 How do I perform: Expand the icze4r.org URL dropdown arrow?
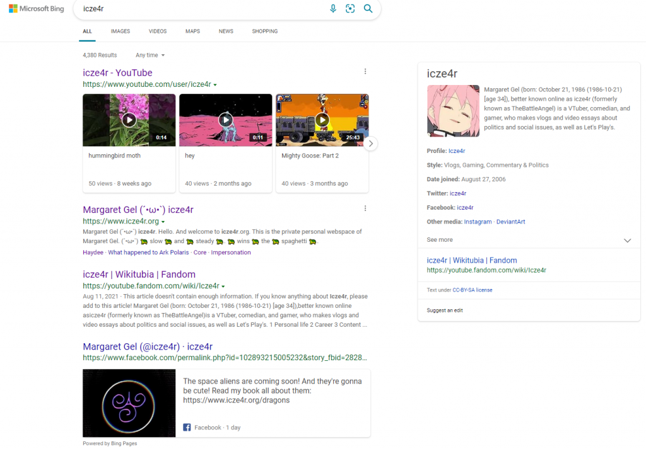click(x=163, y=222)
